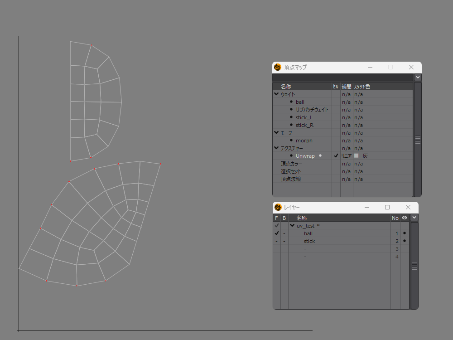Click the app logo in レイヤー title bar
The height and width of the screenshot is (340, 453).
click(278, 207)
